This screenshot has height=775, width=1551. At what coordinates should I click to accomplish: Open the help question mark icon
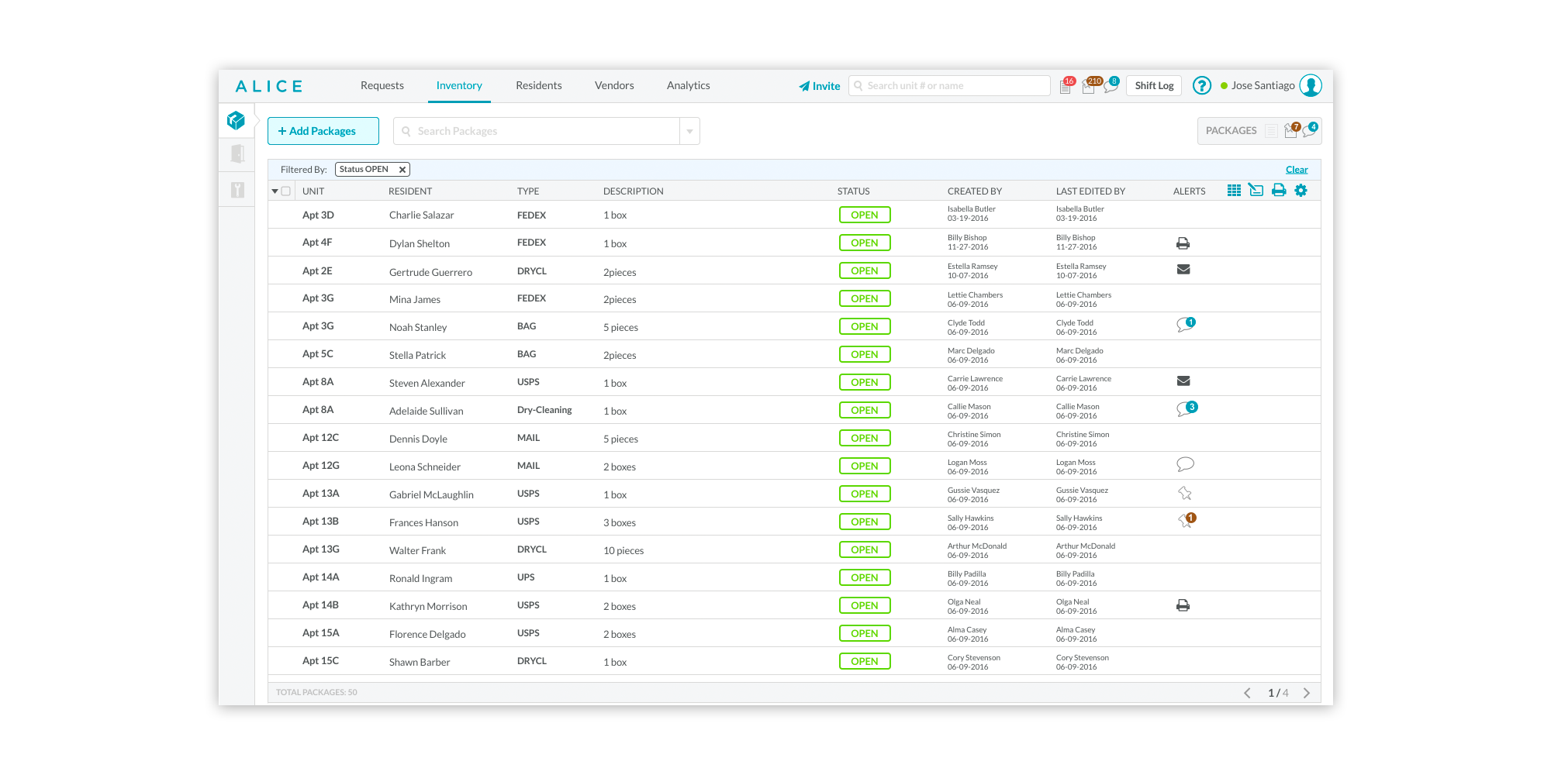1201,85
